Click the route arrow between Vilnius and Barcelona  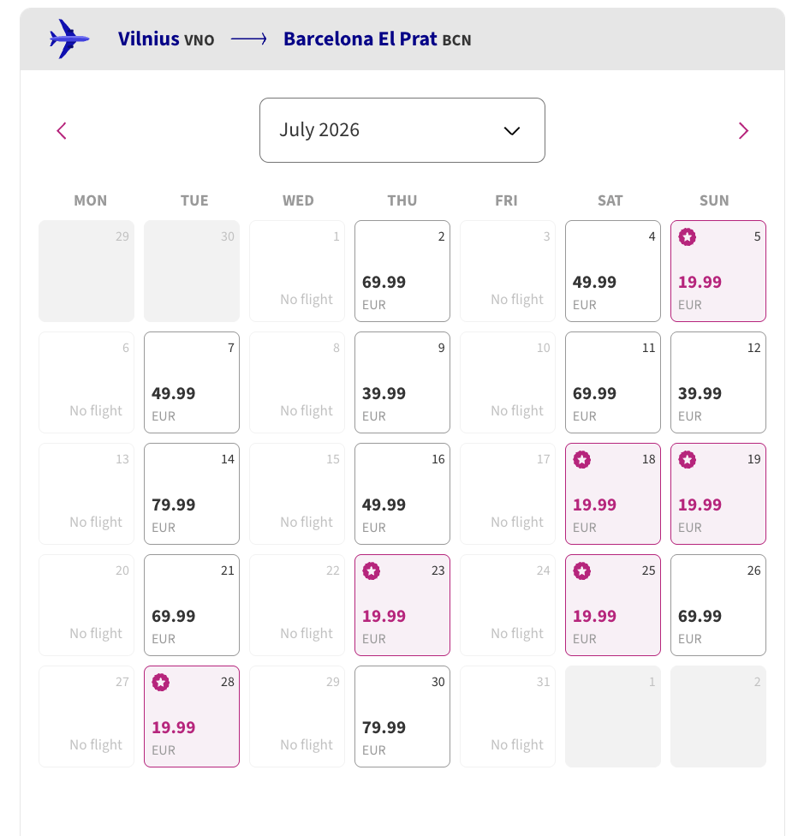(x=249, y=39)
